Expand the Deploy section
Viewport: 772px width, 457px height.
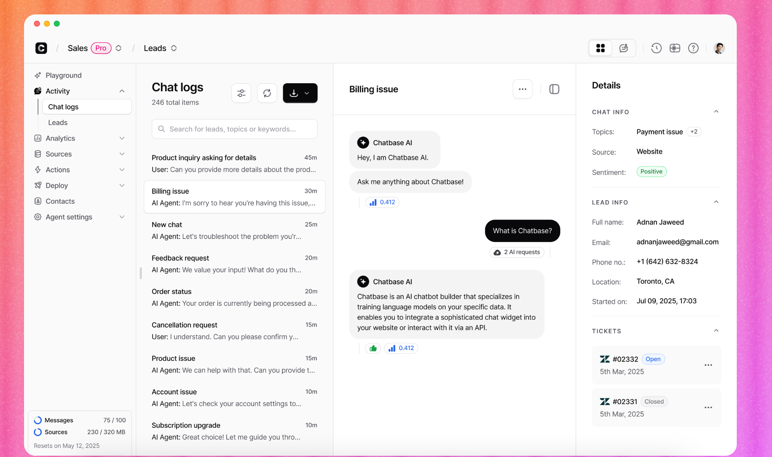(122, 185)
